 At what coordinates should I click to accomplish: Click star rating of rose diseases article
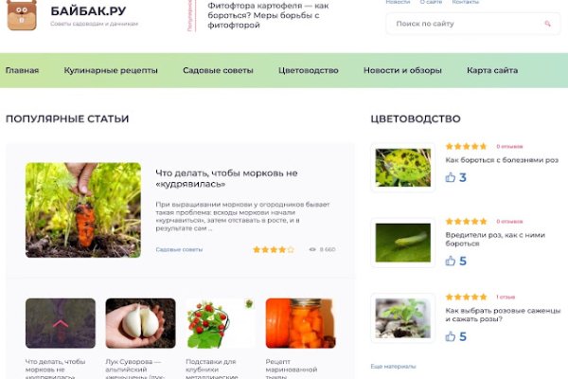pyautogui.click(x=466, y=147)
